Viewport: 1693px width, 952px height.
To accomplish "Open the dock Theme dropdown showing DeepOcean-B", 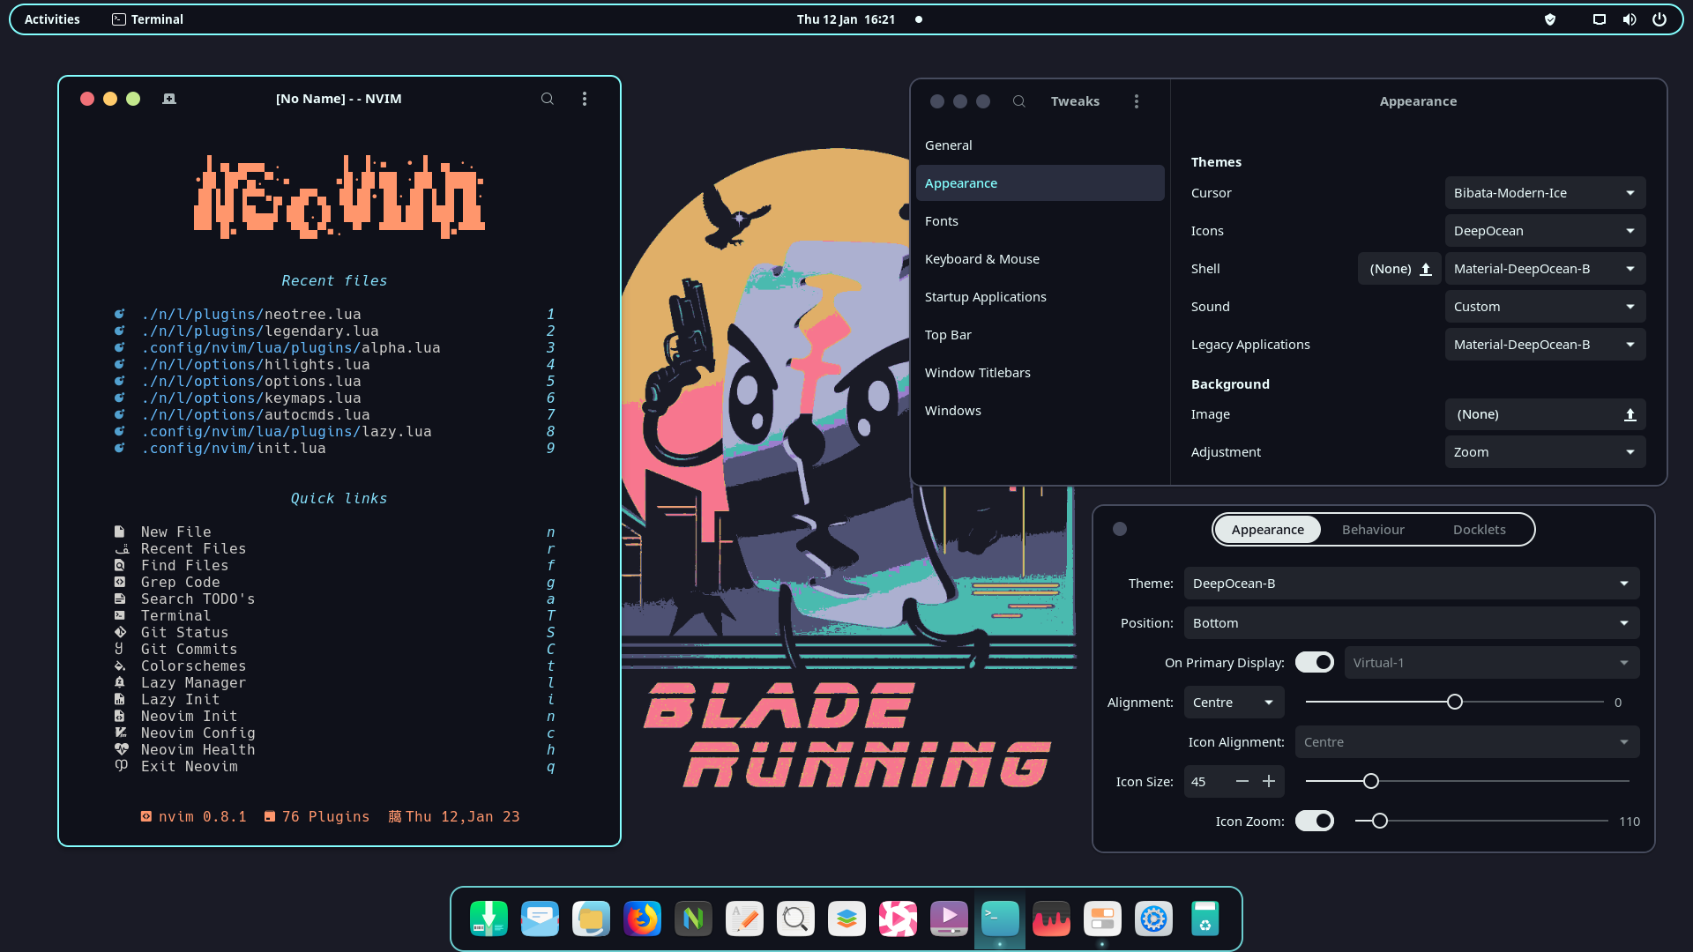I will click(1412, 584).
